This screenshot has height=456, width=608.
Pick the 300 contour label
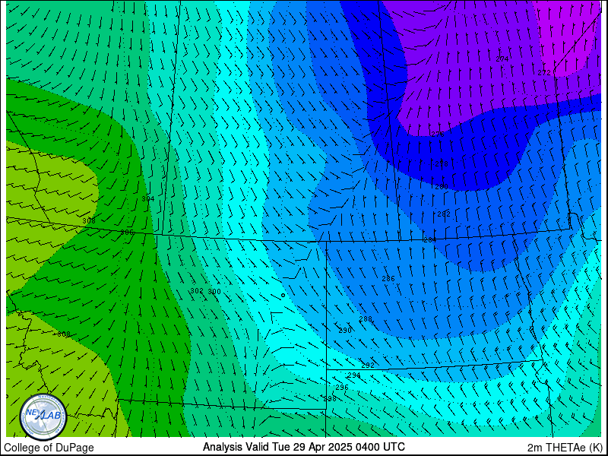click(214, 292)
